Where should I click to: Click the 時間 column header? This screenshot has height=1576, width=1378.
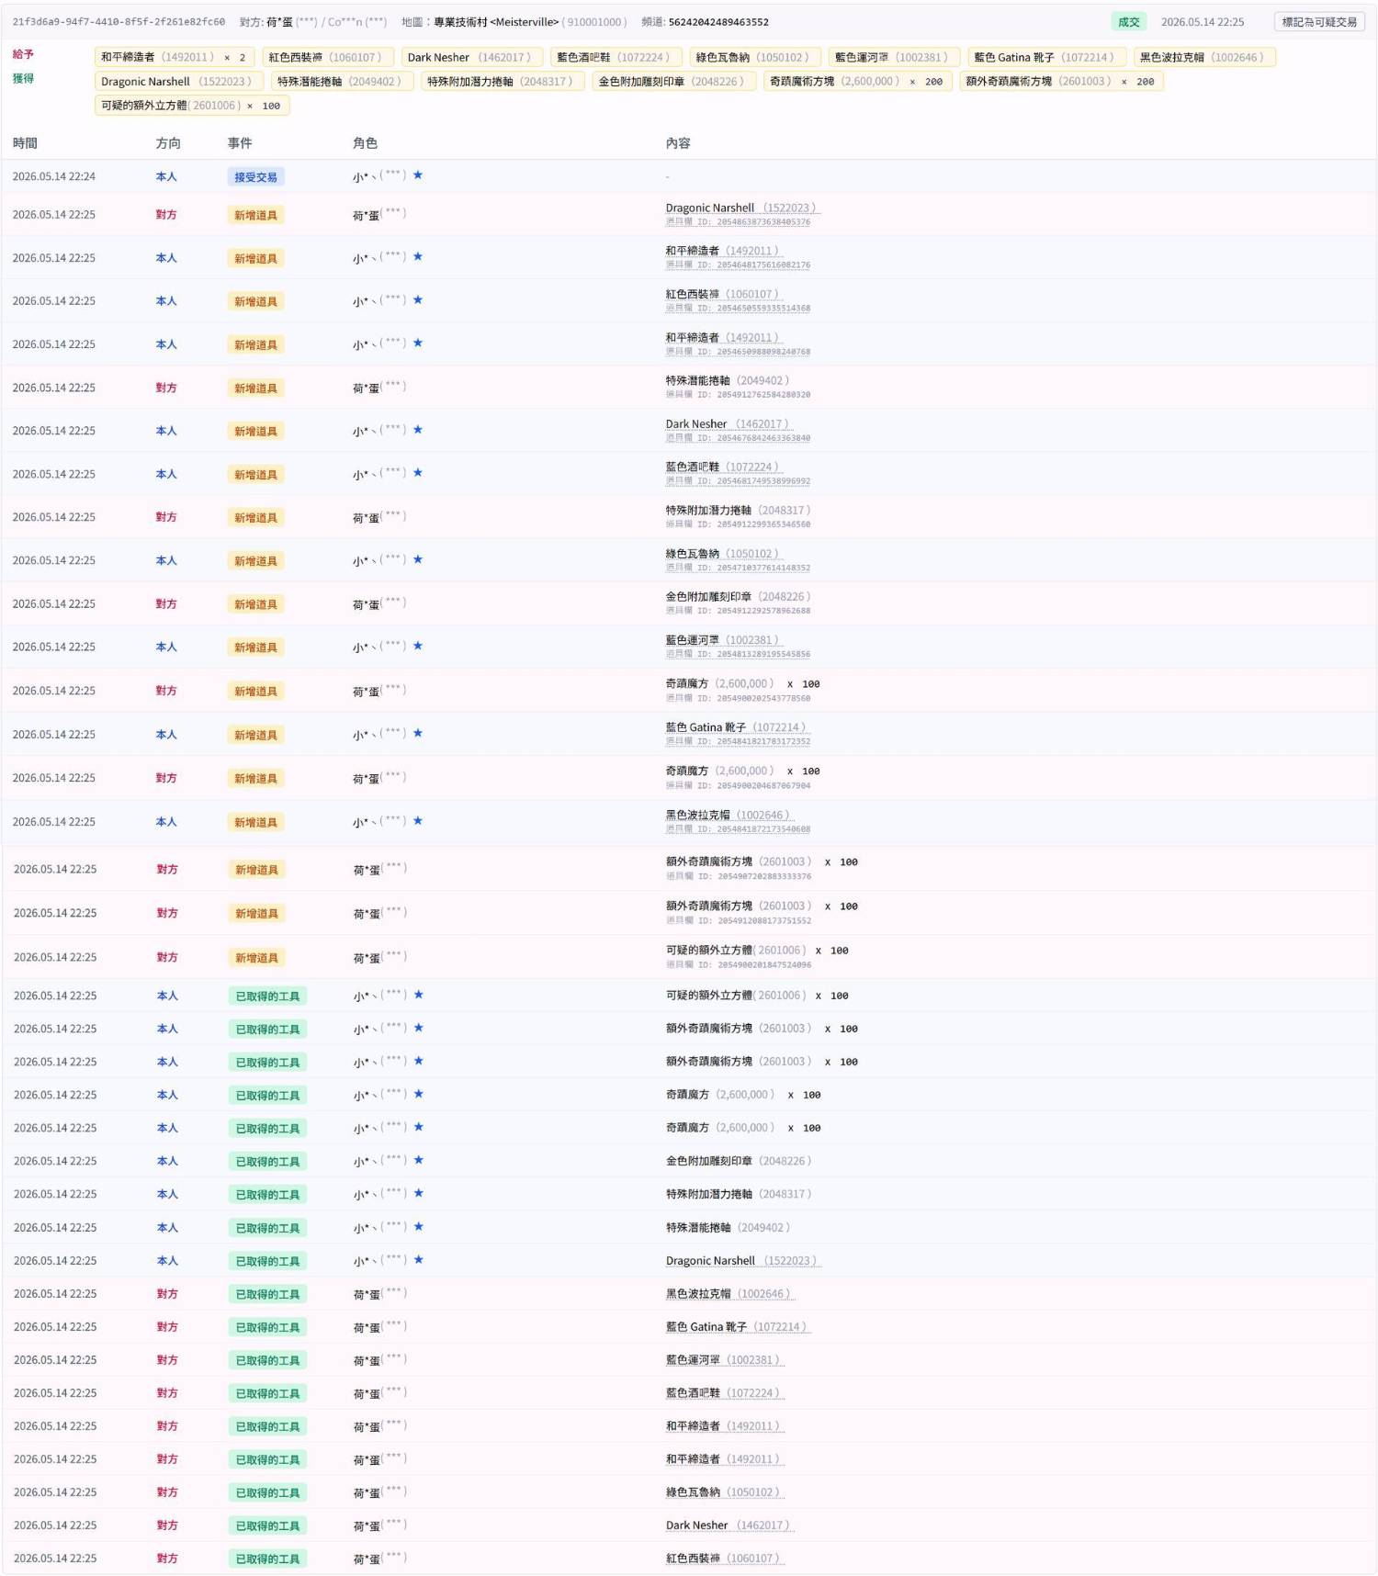(25, 143)
